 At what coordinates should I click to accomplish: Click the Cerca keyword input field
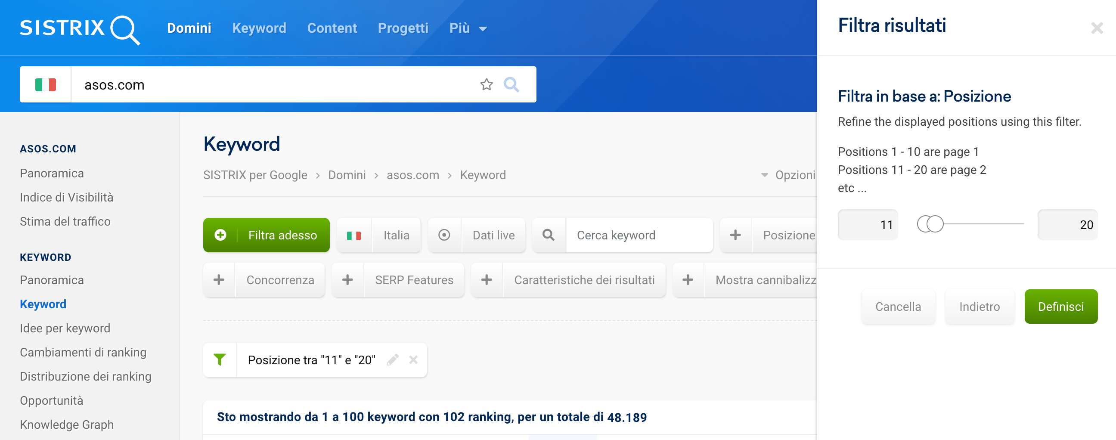(x=639, y=235)
